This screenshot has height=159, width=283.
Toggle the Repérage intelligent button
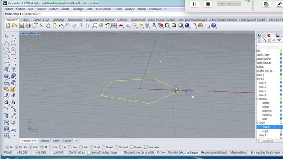click(x=214, y=152)
